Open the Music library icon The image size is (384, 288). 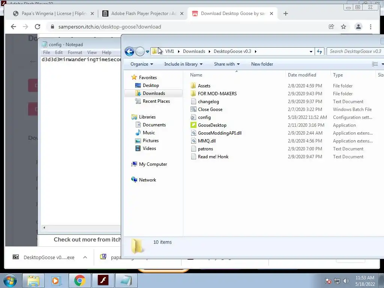point(138,133)
